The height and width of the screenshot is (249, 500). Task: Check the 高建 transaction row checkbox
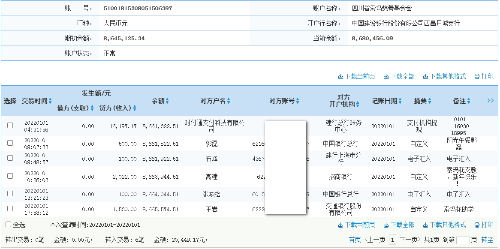pos(10,176)
